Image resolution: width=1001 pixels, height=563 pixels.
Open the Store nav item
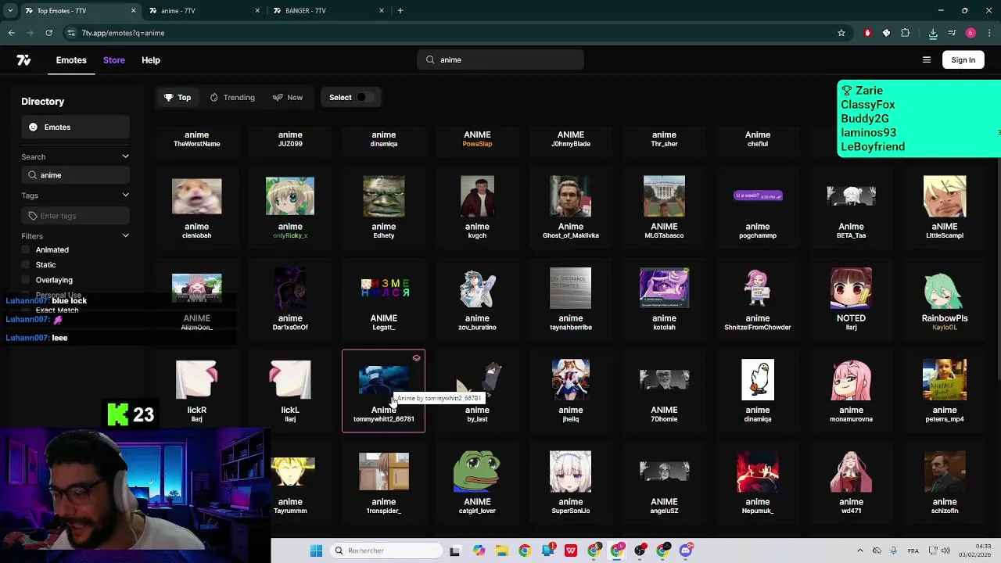113,60
